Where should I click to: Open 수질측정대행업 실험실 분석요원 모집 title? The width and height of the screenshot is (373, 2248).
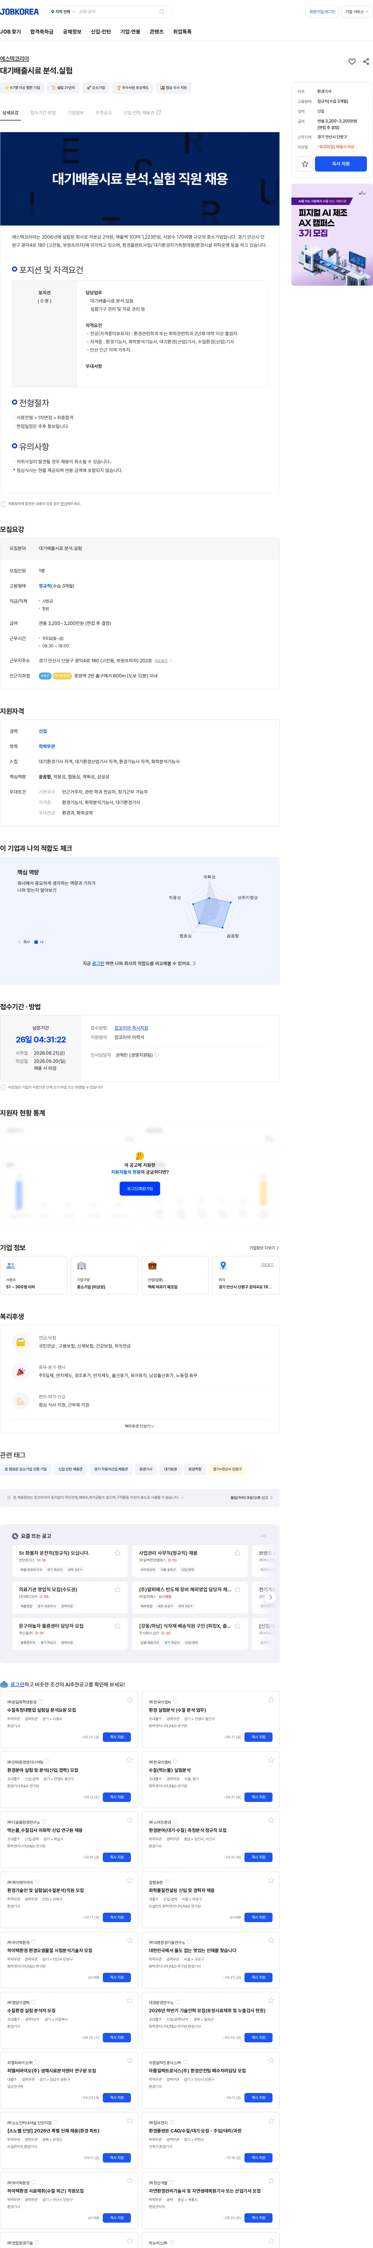42,1710
